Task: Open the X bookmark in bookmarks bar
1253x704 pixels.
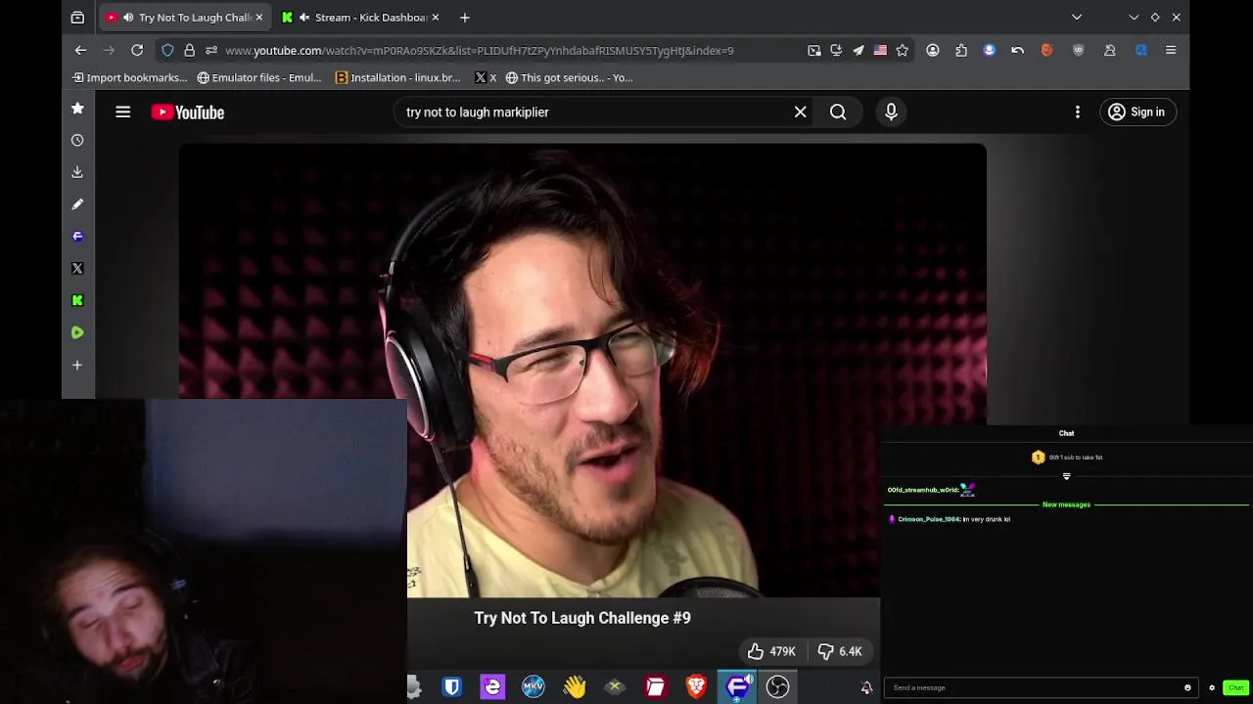Action: click(486, 77)
